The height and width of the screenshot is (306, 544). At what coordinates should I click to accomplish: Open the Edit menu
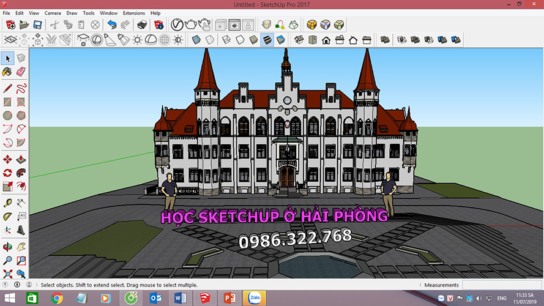[20, 13]
